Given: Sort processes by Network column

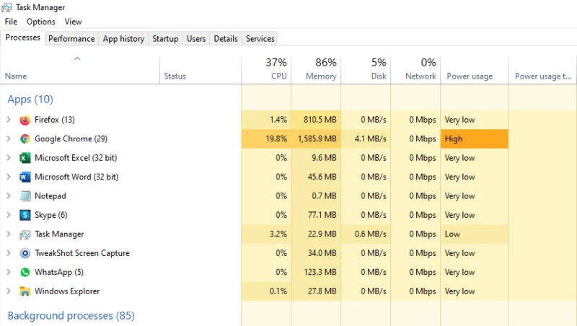Looking at the screenshot, I should point(415,70).
